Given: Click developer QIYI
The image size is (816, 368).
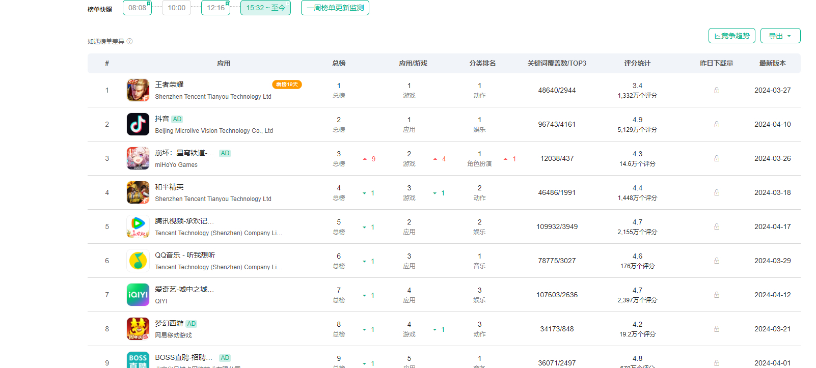Looking at the screenshot, I should click(x=161, y=301).
